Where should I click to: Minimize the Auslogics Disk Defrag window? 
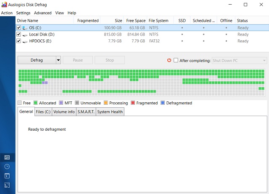(x=230, y=5)
